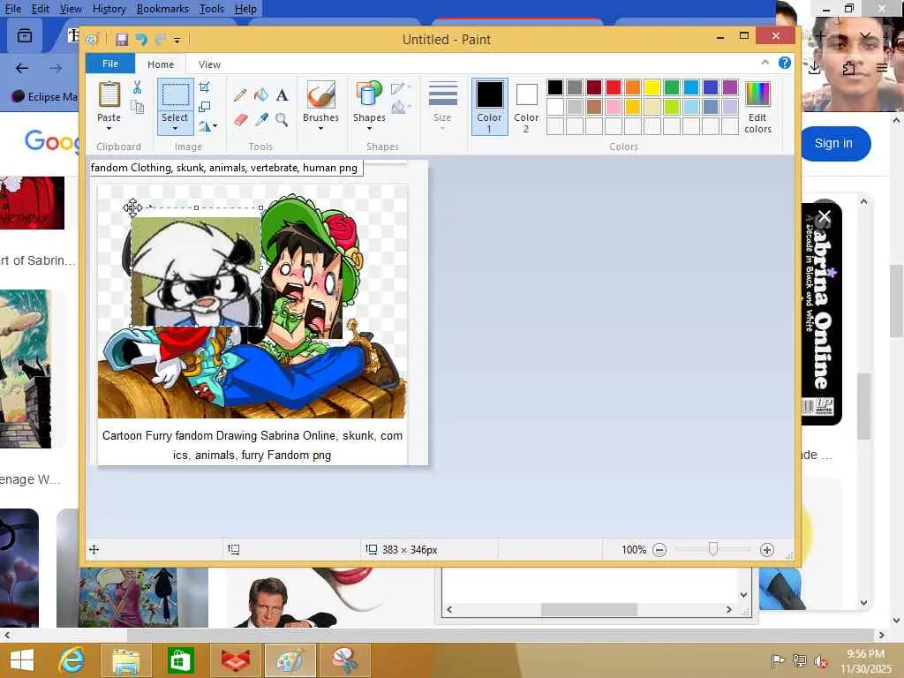The width and height of the screenshot is (904, 678).
Task: Click the zoom out minus button
Action: [x=659, y=550]
